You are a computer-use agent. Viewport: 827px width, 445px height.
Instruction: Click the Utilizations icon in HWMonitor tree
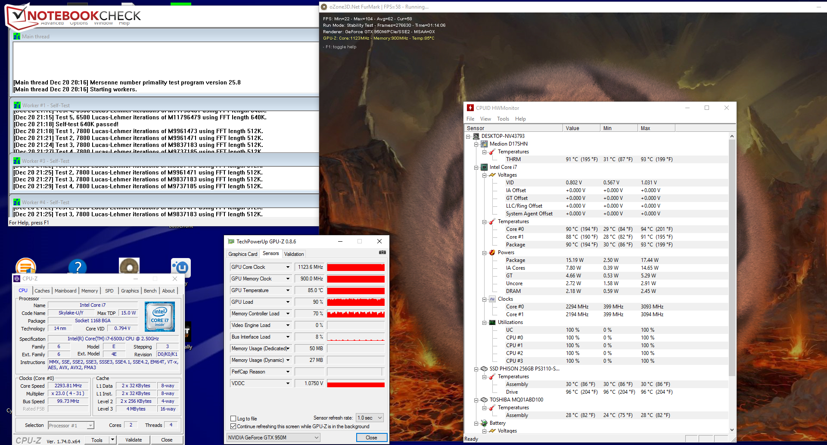492,322
